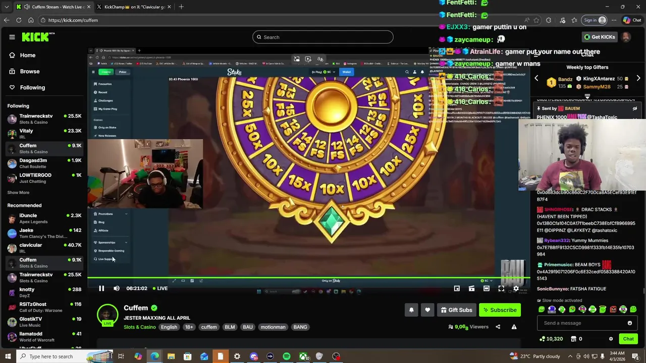Toggle notifications bell for Cuffem

coord(411,310)
